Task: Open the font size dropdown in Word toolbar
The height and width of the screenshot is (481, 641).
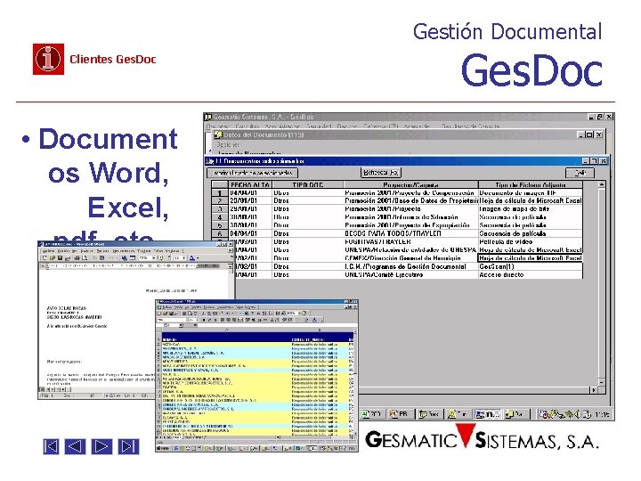Action: tap(183, 258)
